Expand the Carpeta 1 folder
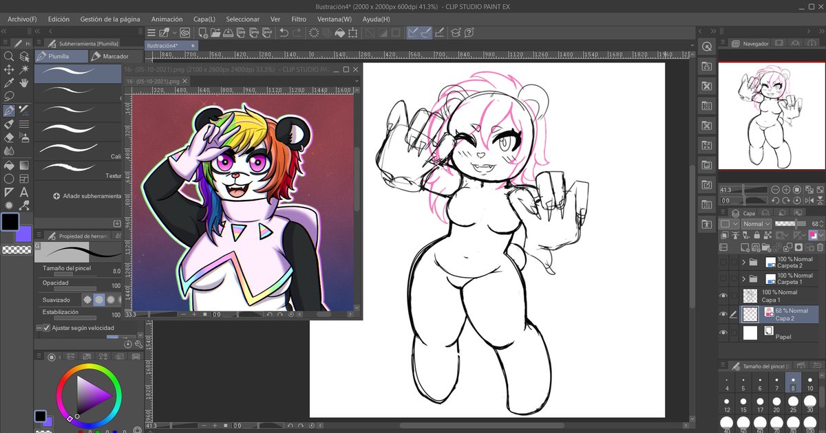826x433 pixels. click(x=743, y=278)
